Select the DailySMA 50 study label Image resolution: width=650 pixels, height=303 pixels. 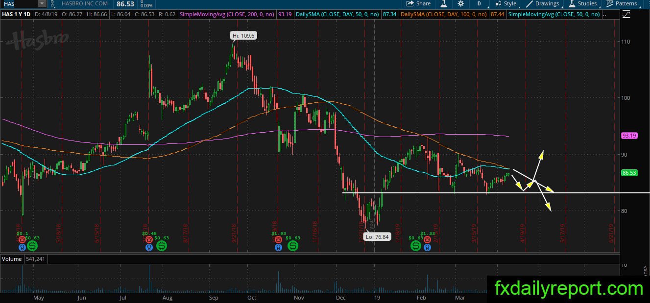point(338,14)
